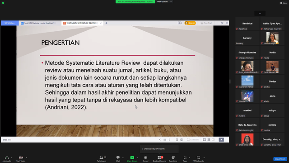This screenshot has height=163, width=289.
Task: Select barzany participant tile
Action: click(247, 38)
